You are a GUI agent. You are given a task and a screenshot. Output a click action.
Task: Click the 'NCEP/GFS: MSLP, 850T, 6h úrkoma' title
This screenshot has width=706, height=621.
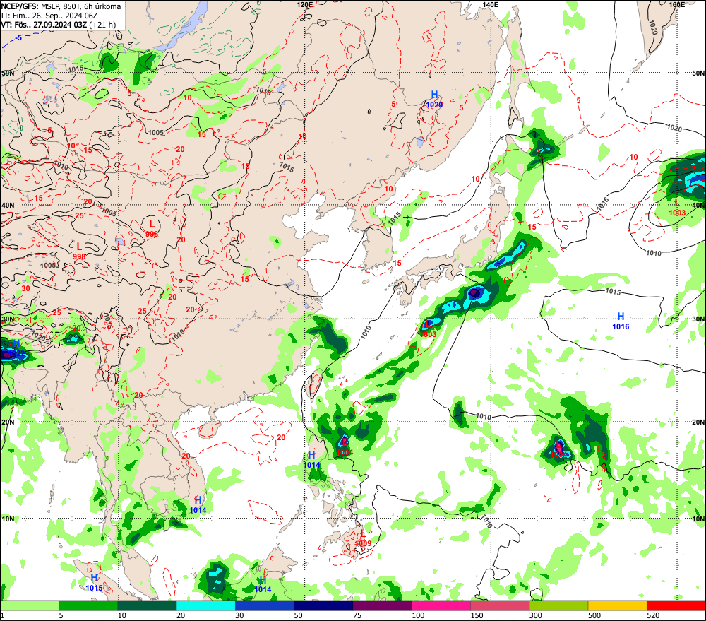click(x=61, y=6)
